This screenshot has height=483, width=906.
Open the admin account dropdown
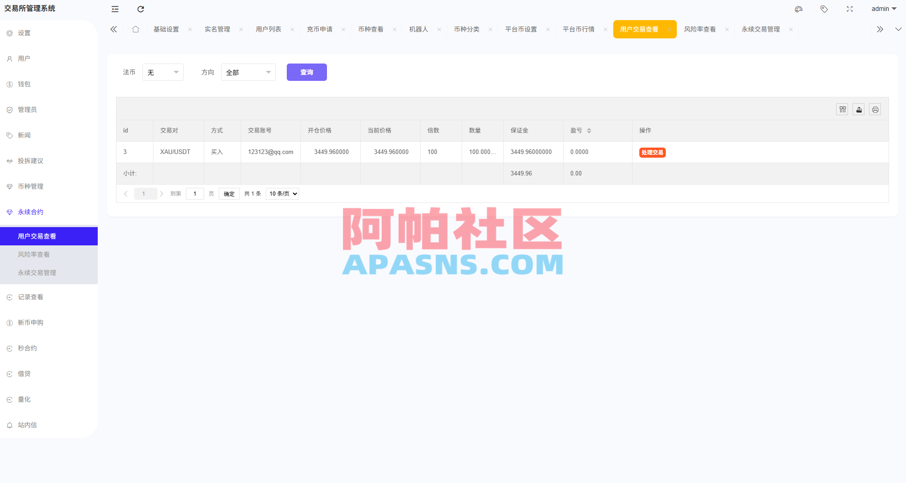click(x=882, y=9)
